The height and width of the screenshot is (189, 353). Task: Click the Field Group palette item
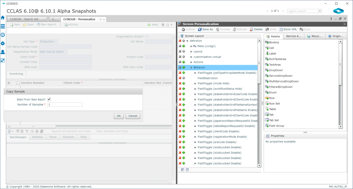coord(275,126)
